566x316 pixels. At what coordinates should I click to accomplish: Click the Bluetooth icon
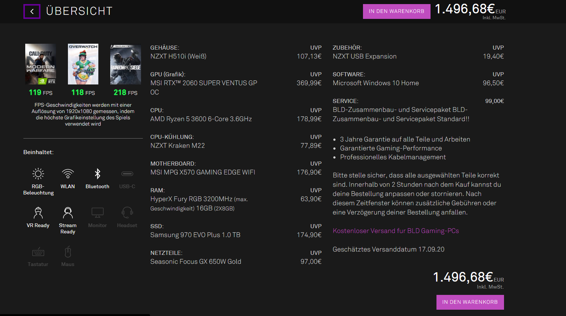pyautogui.click(x=97, y=174)
